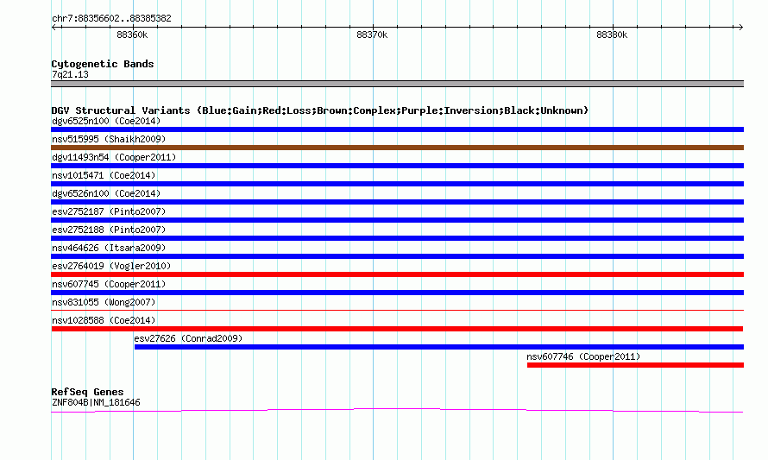The width and height of the screenshot is (768, 460).
Task: Click the 88370k ruler tick label
Action: 372,35
